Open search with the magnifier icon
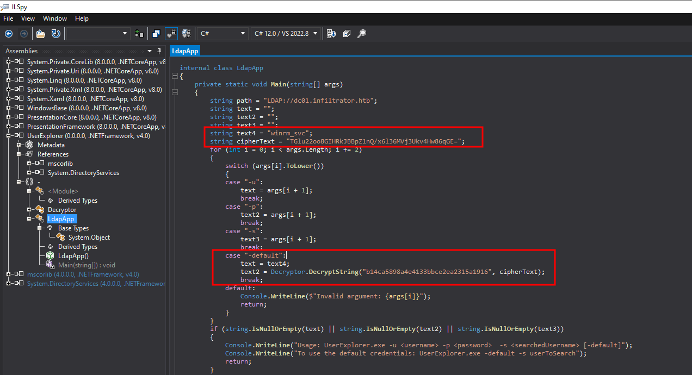 point(362,34)
